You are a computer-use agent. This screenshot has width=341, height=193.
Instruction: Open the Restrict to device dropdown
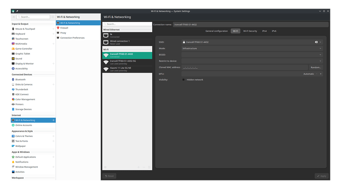(x=252, y=61)
